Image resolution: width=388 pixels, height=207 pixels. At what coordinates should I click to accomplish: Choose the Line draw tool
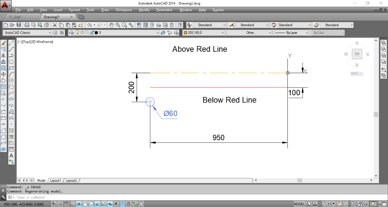[x=11, y=43]
